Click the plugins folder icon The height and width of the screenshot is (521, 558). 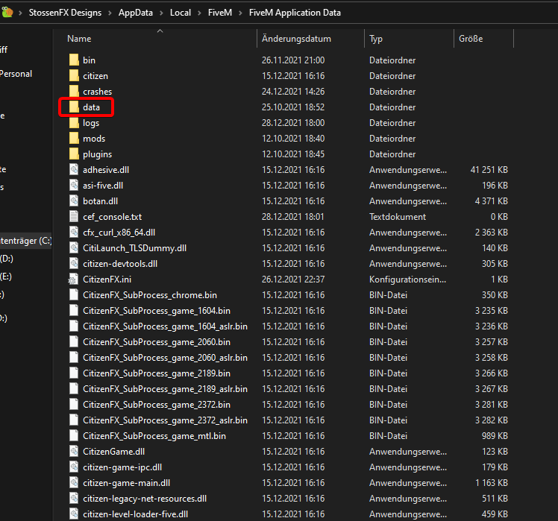[x=73, y=154]
